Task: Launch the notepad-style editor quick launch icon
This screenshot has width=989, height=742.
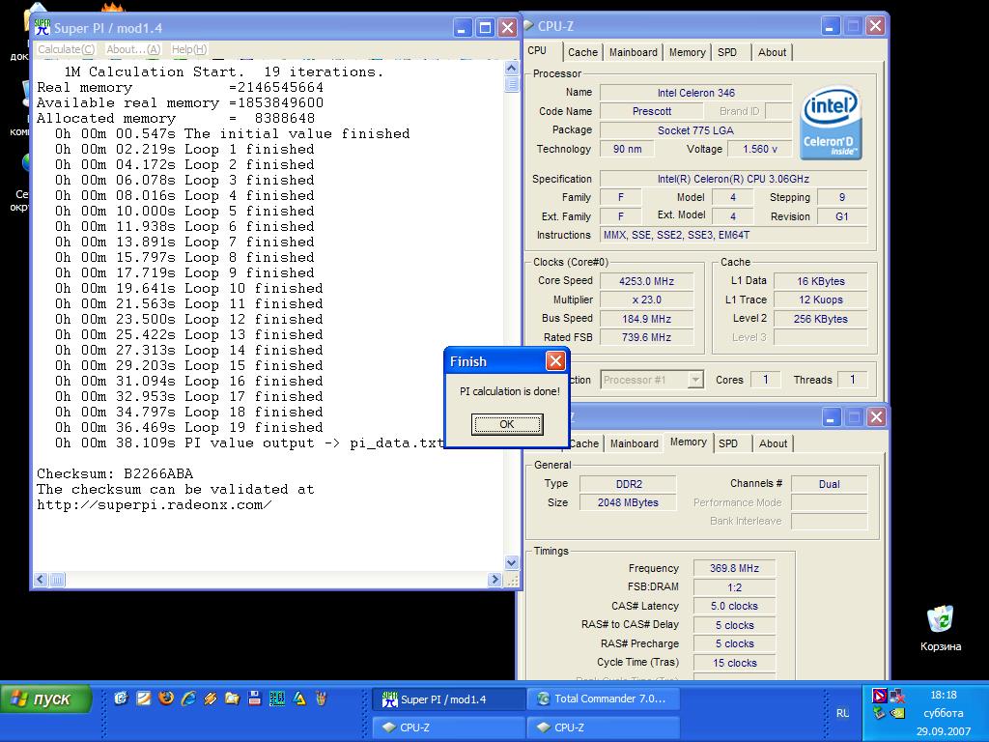Action: click(143, 699)
